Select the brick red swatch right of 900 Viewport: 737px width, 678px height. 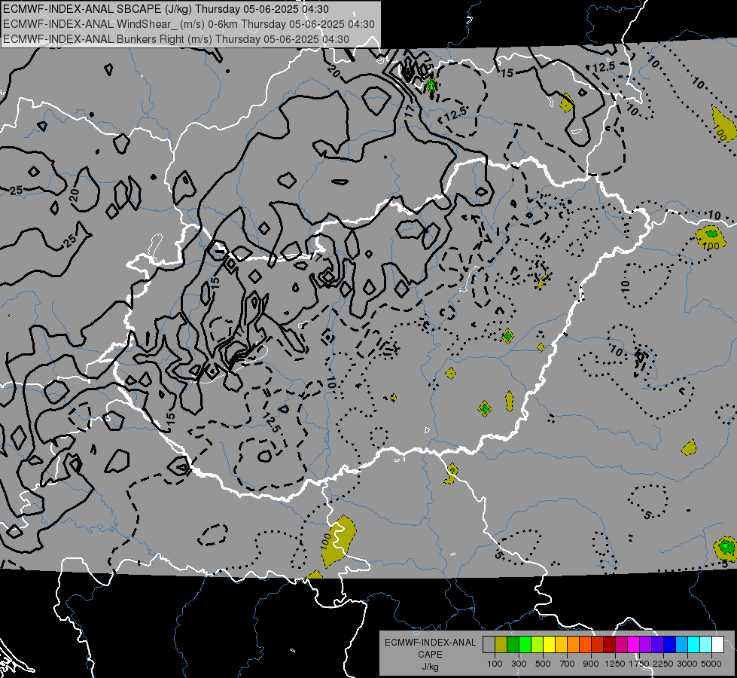click(x=598, y=645)
